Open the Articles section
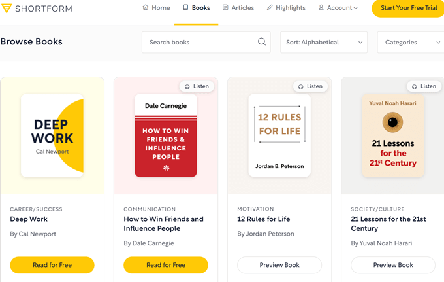This screenshot has width=444, height=282. coord(238,8)
